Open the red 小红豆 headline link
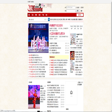The width and height of the screenshot is (112, 112). click(57, 34)
